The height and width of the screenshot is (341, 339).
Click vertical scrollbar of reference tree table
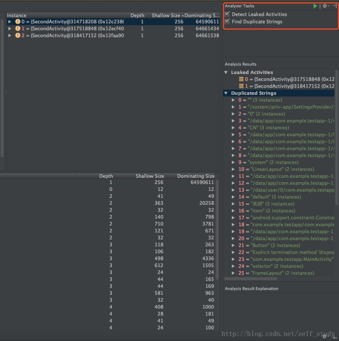coord(217,230)
